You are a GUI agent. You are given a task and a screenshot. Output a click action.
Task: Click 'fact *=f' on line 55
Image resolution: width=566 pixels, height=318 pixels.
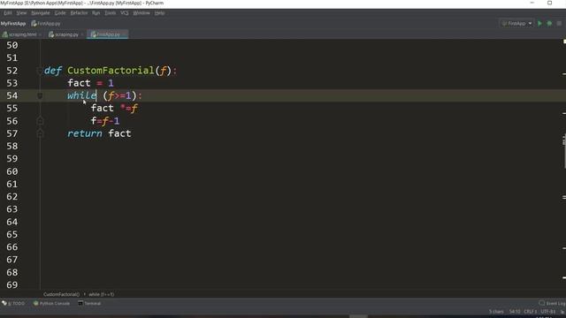(x=114, y=109)
